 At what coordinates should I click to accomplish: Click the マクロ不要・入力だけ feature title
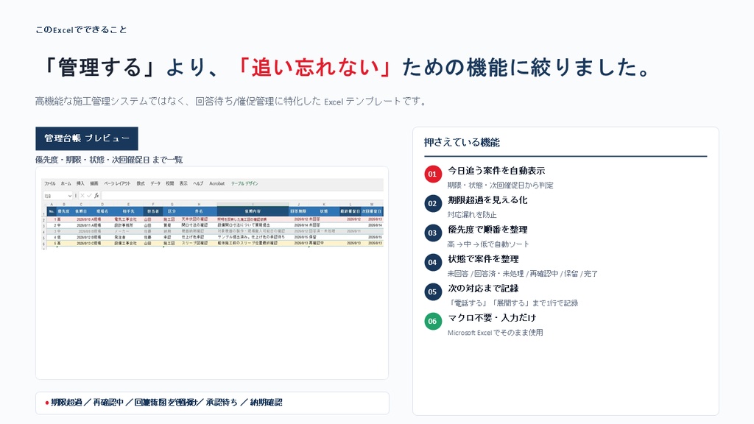[492, 318]
